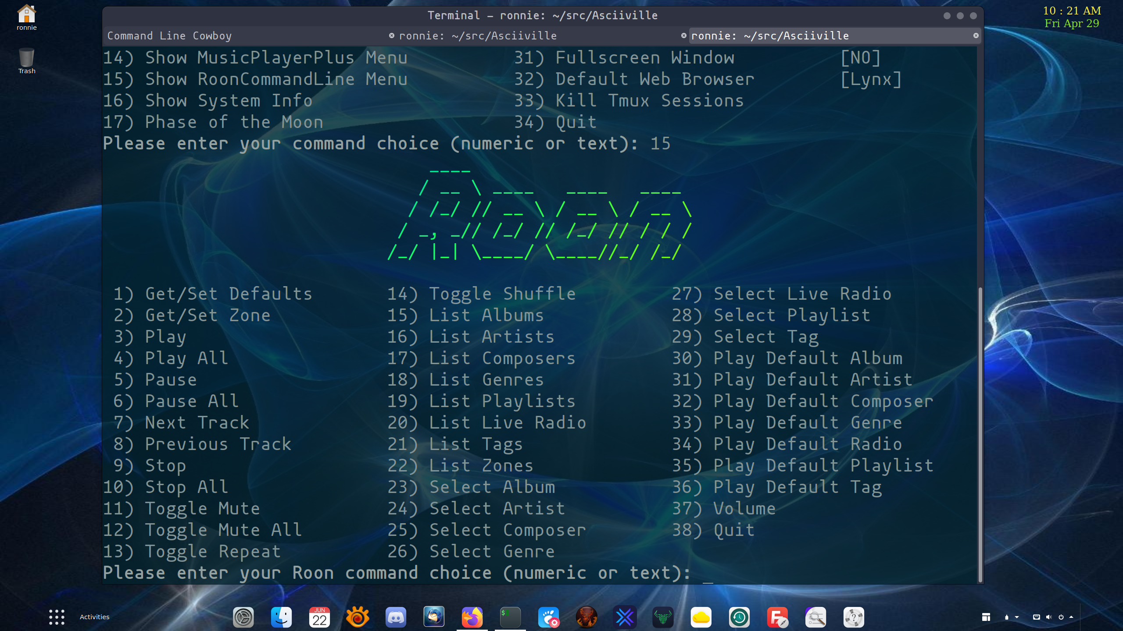Open System Settings gear in dock

(x=243, y=617)
